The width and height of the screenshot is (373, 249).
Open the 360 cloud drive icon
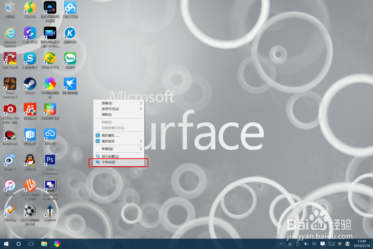click(x=50, y=137)
